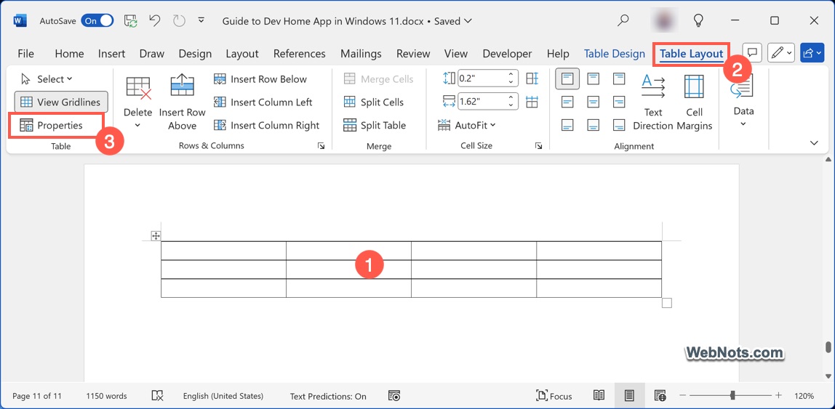This screenshot has height=409, width=835.
Task: Click the lightbulb Coming Soon icon
Action: click(698, 21)
